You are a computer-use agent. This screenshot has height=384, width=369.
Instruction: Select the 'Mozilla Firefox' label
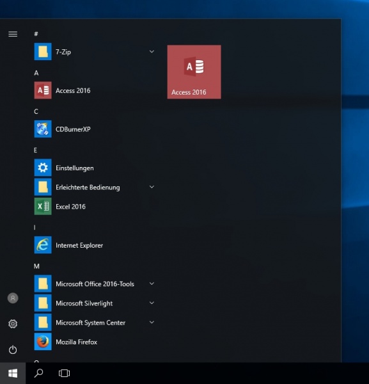76,342
